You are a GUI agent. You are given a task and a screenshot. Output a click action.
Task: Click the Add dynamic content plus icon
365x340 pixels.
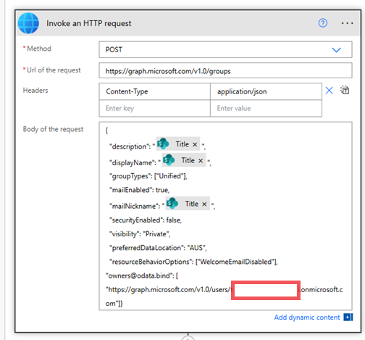pos(348,318)
